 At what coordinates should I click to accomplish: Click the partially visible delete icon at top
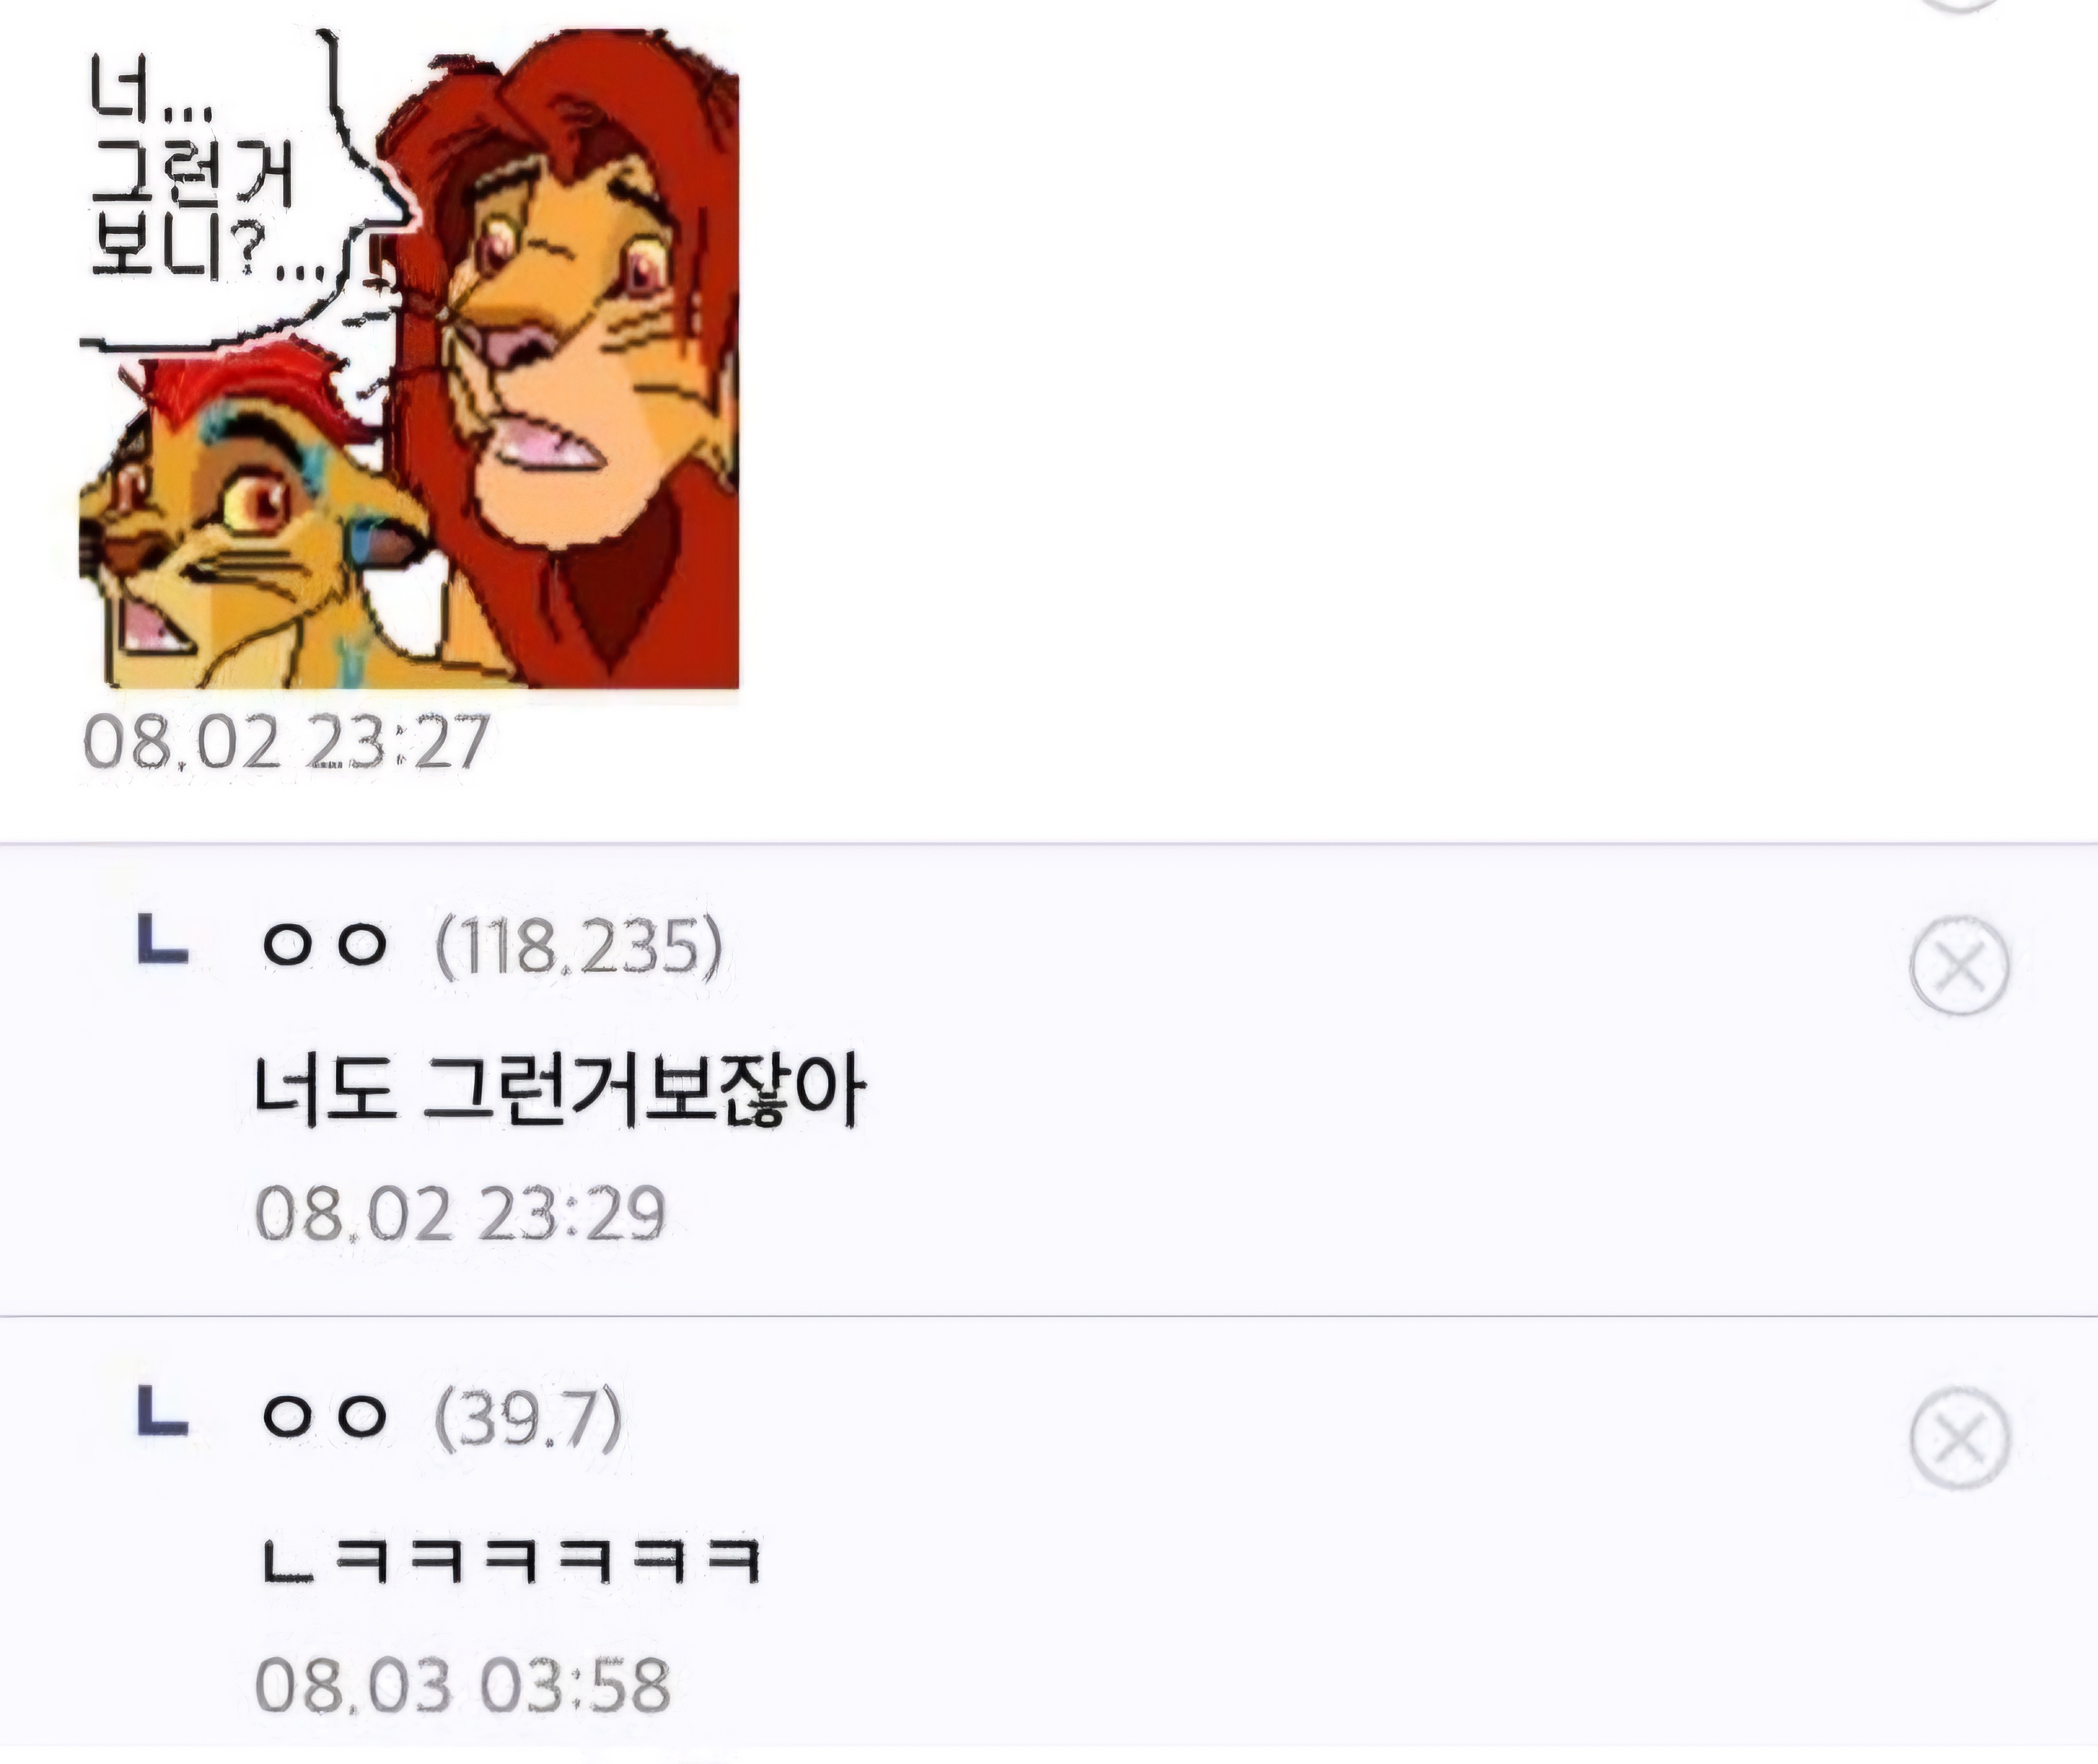point(1959,5)
